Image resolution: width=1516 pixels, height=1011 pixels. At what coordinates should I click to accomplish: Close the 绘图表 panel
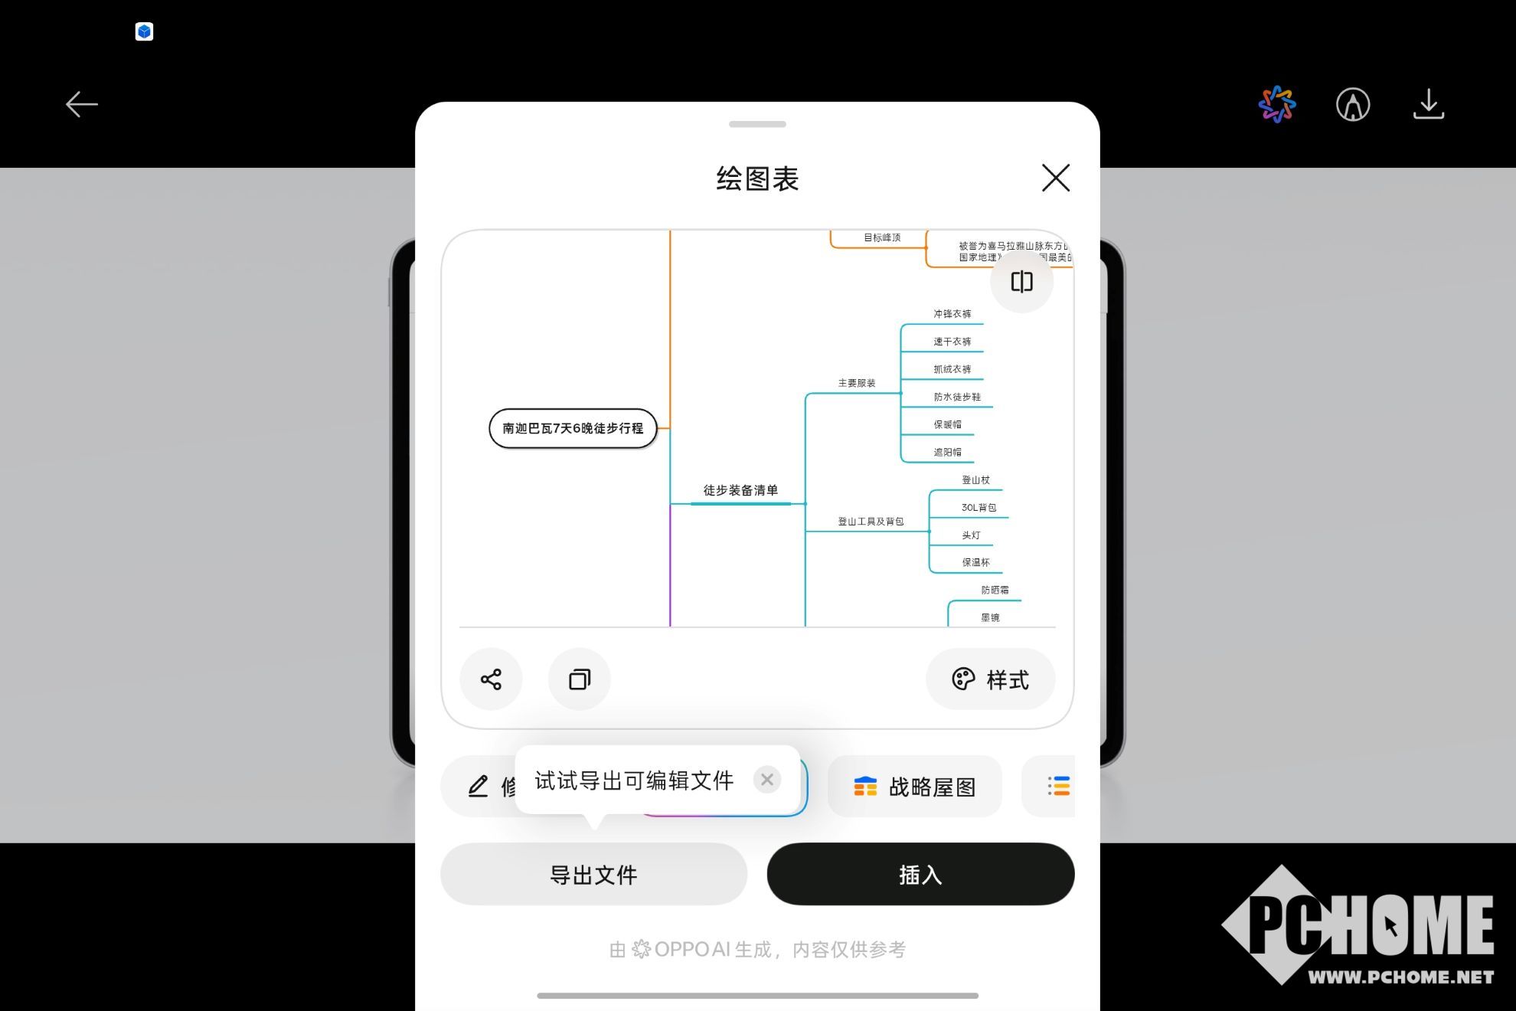pos(1055,178)
